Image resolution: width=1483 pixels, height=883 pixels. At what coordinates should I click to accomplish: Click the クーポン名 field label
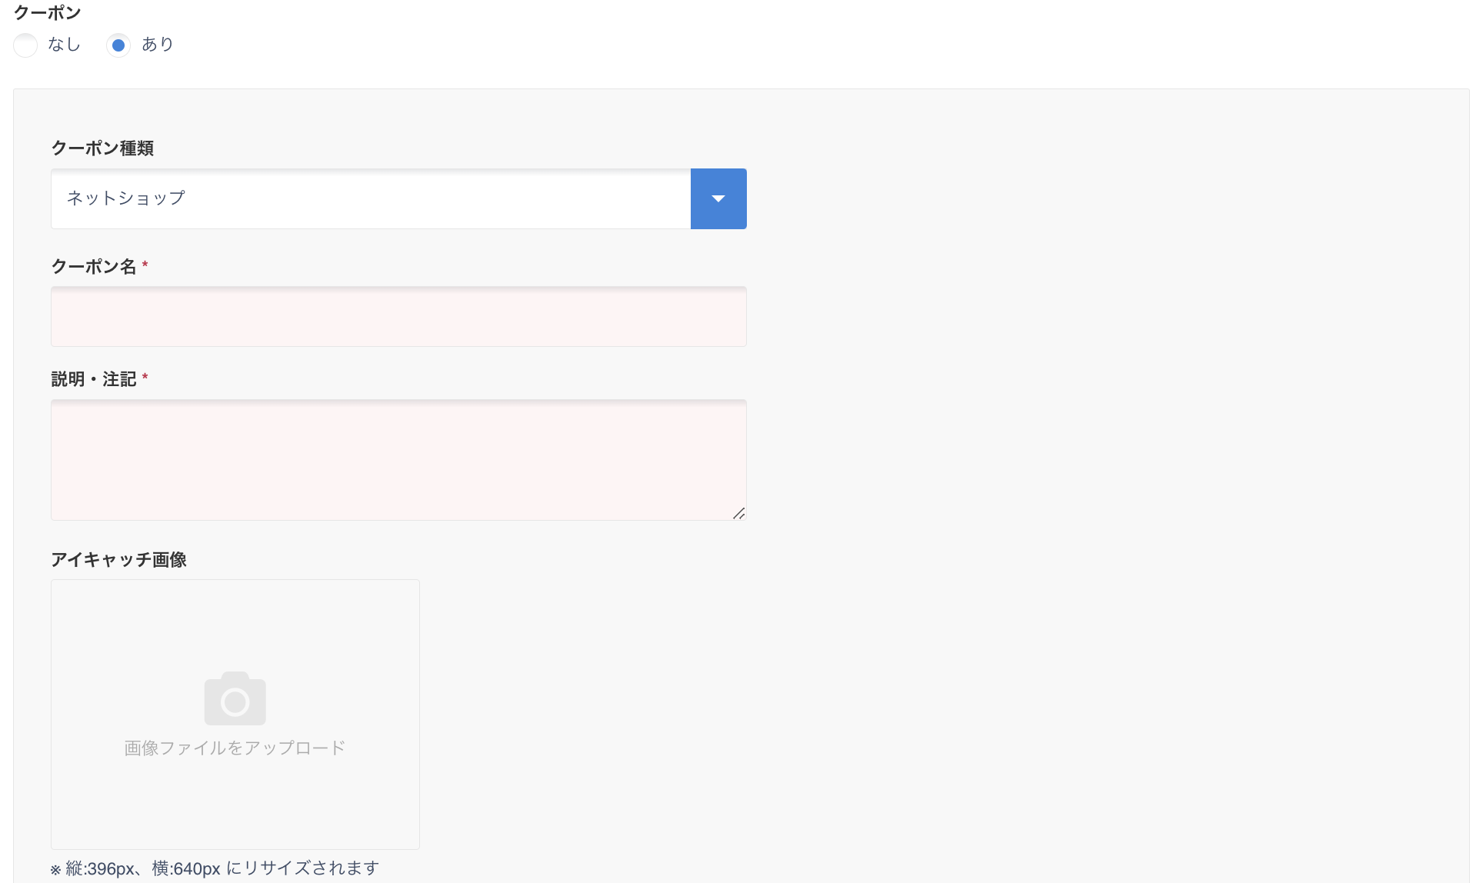[x=94, y=266]
